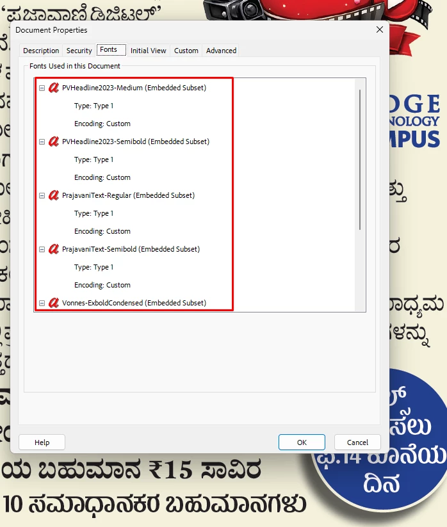Select PVHeadline2023-Medium (Embedded Subset) row

[x=134, y=88]
